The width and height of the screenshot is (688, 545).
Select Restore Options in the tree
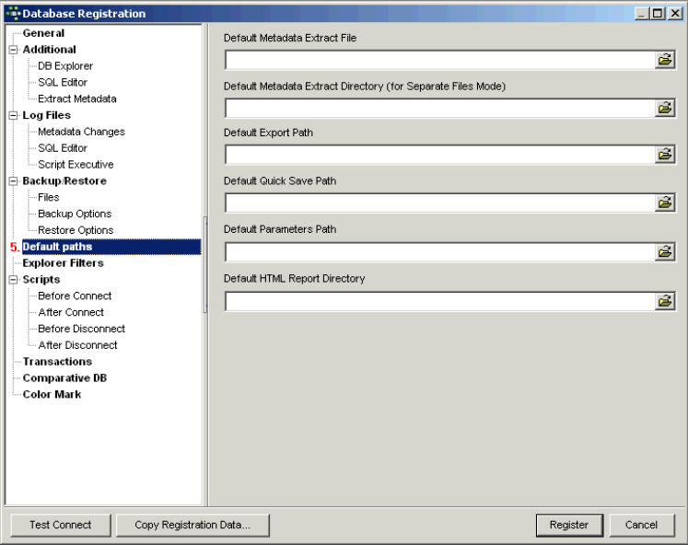coord(76,230)
